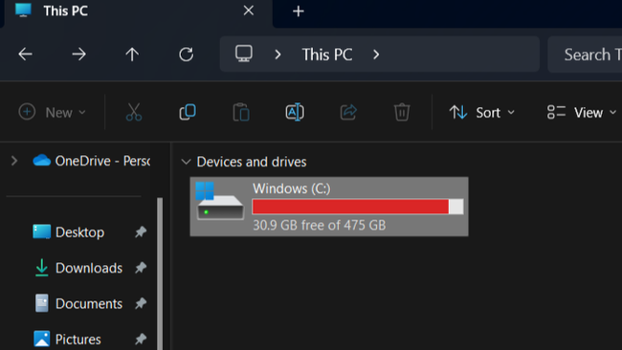
Task: Click the Copy icon in toolbar
Action: click(188, 112)
